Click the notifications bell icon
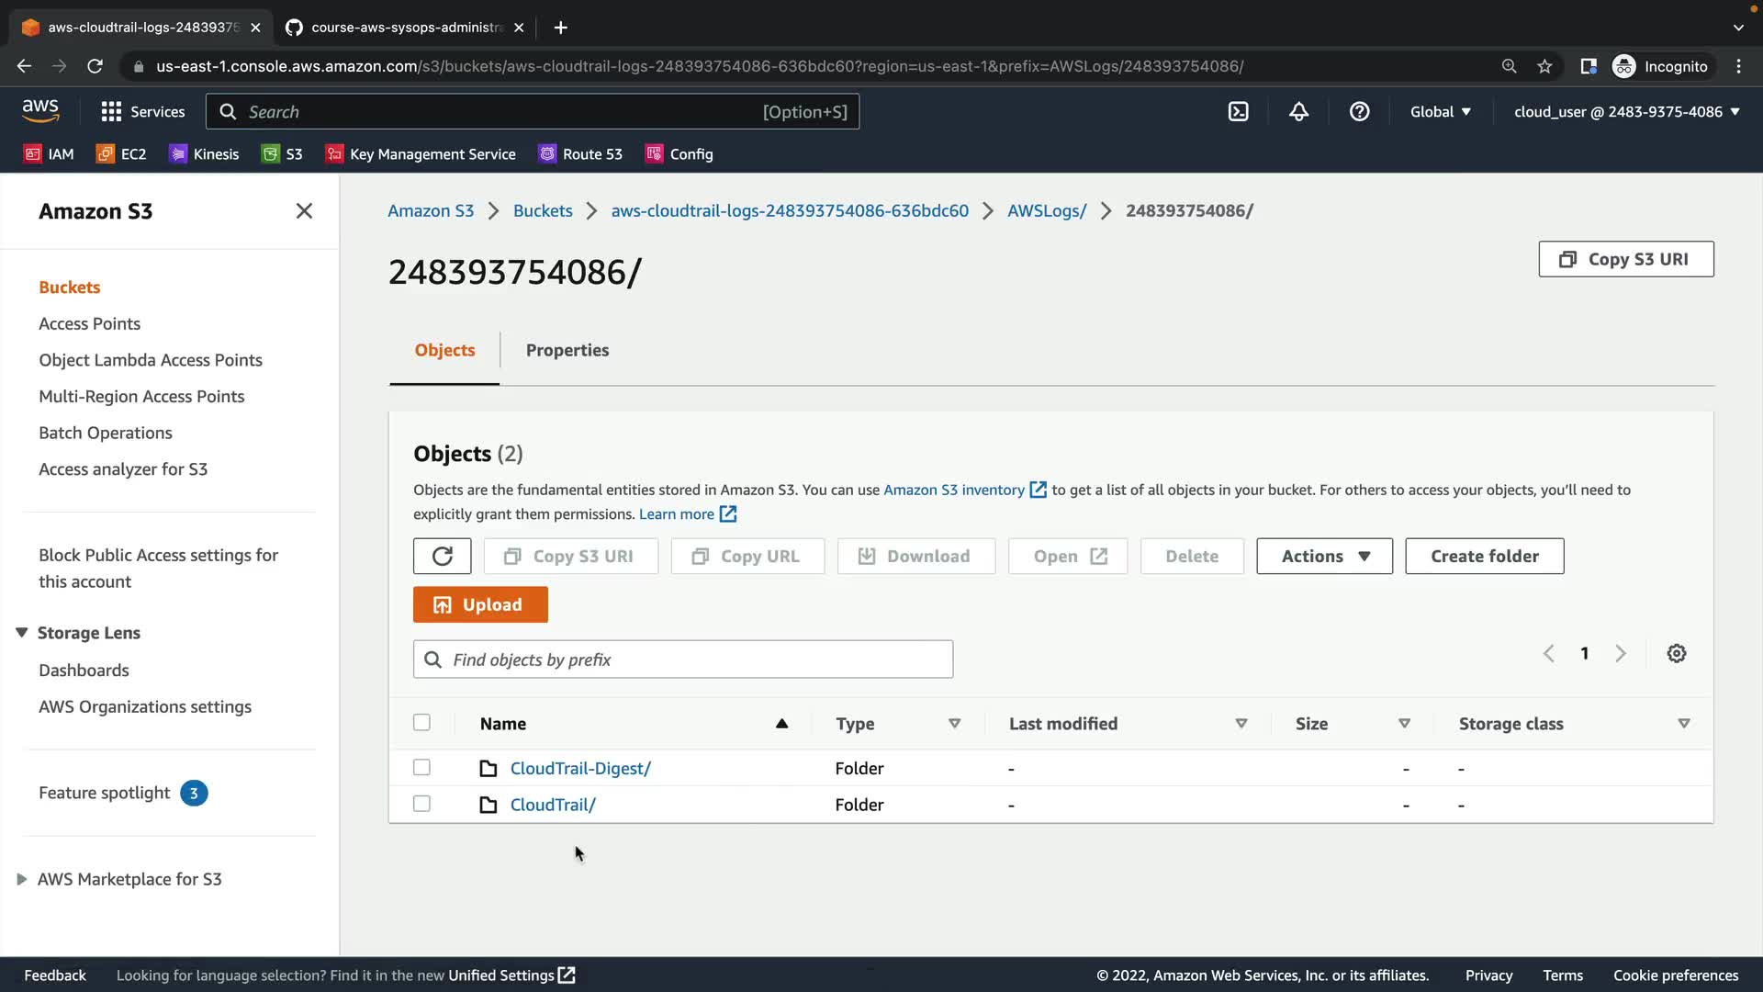 tap(1298, 112)
